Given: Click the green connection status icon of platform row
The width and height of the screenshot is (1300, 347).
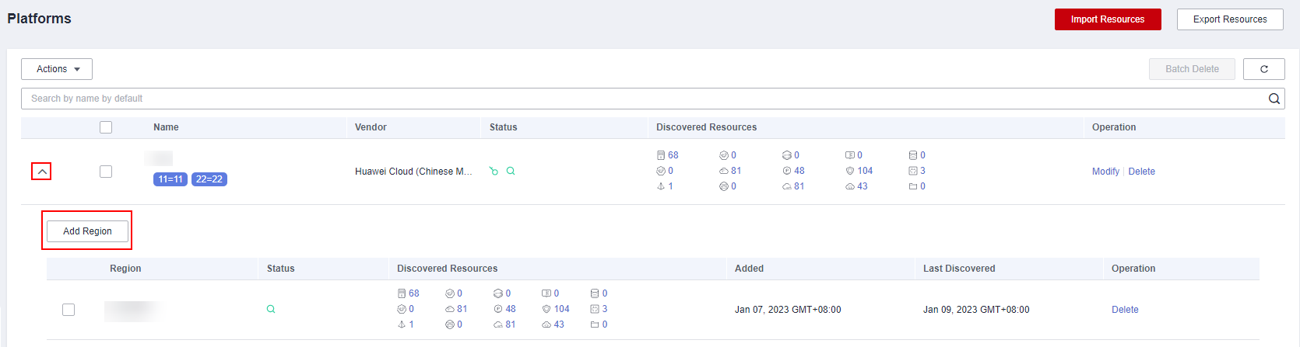Looking at the screenshot, I should coord(494,172).
